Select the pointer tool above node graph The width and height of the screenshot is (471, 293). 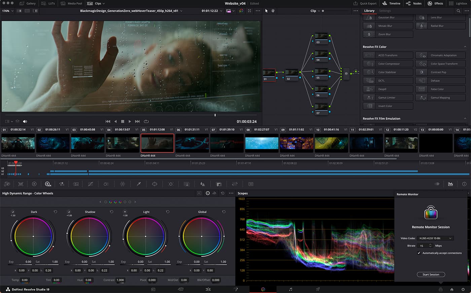pos(266,11)
